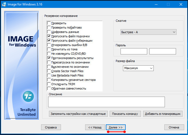
Task: Enable Не извлекать CD/DVD/BD checkbox
Action: coord(49,54)
